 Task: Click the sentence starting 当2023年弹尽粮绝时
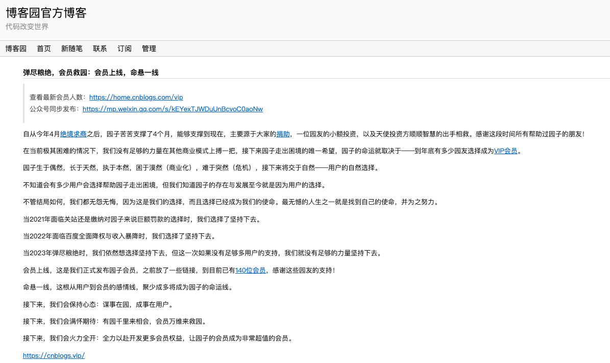pos(203,253)
